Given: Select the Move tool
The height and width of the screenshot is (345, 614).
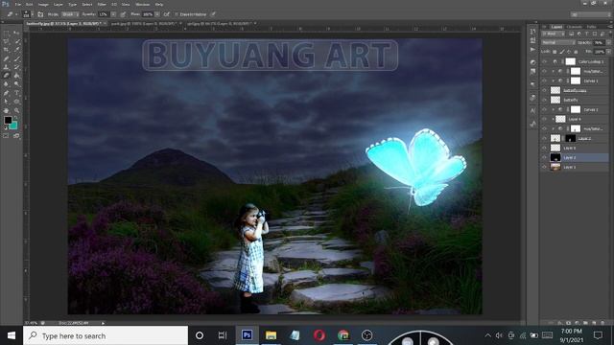Looking at the screenshot, I should (16, 34).
